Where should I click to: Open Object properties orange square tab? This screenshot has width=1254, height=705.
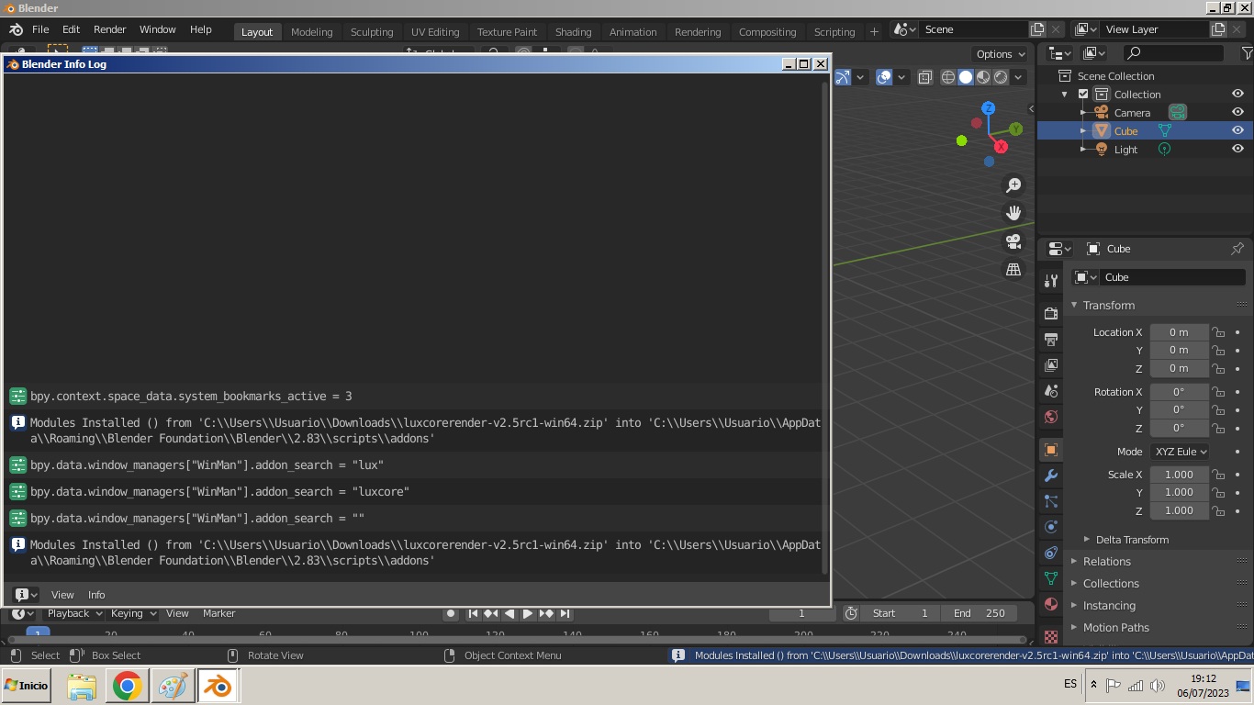click(x=1051, y=450)
